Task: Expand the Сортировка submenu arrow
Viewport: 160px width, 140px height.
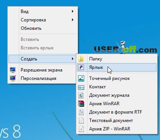Action: (72, 20)
